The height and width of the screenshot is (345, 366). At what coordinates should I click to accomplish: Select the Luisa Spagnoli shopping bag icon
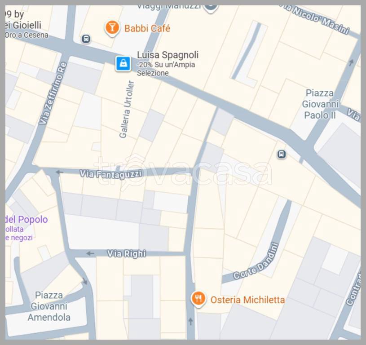(123, 63)
